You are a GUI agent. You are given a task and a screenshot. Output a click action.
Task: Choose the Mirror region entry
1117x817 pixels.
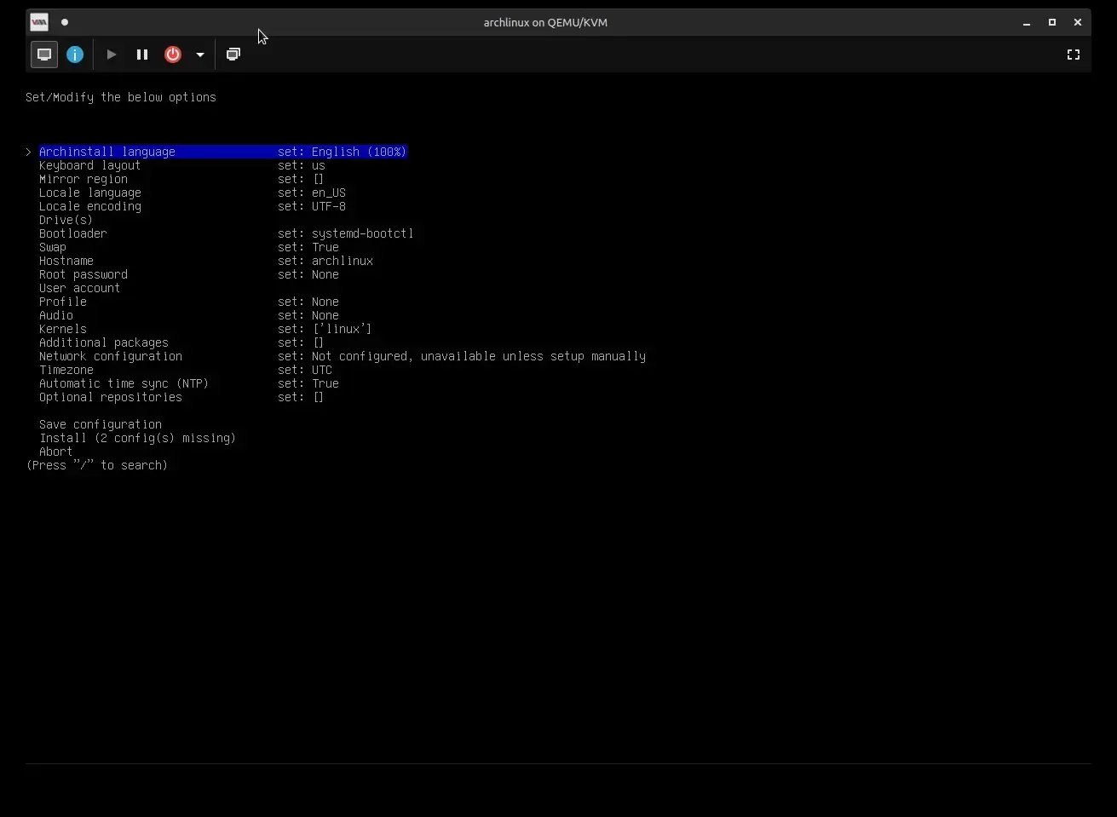coord(83,179)
